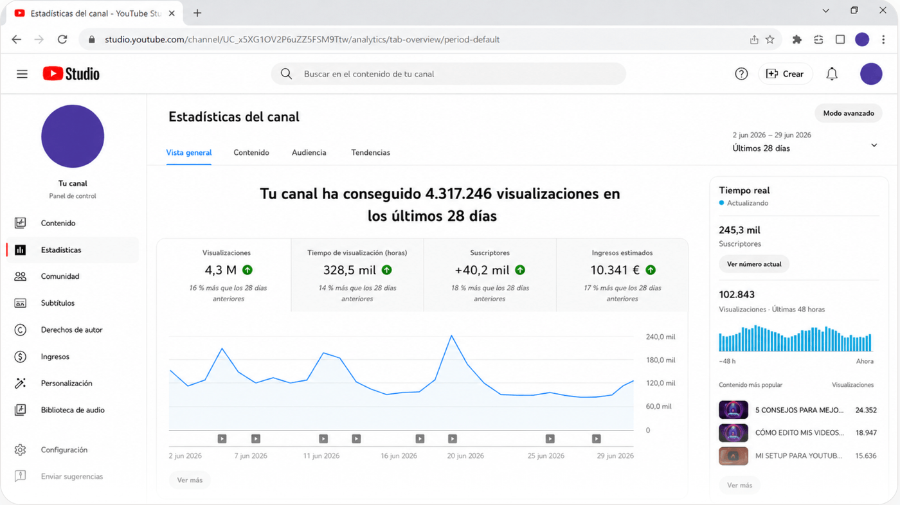Click the 245,3 mil subscribers figure
Viewport: 900px width, 505px height.
tap(739, 230)
